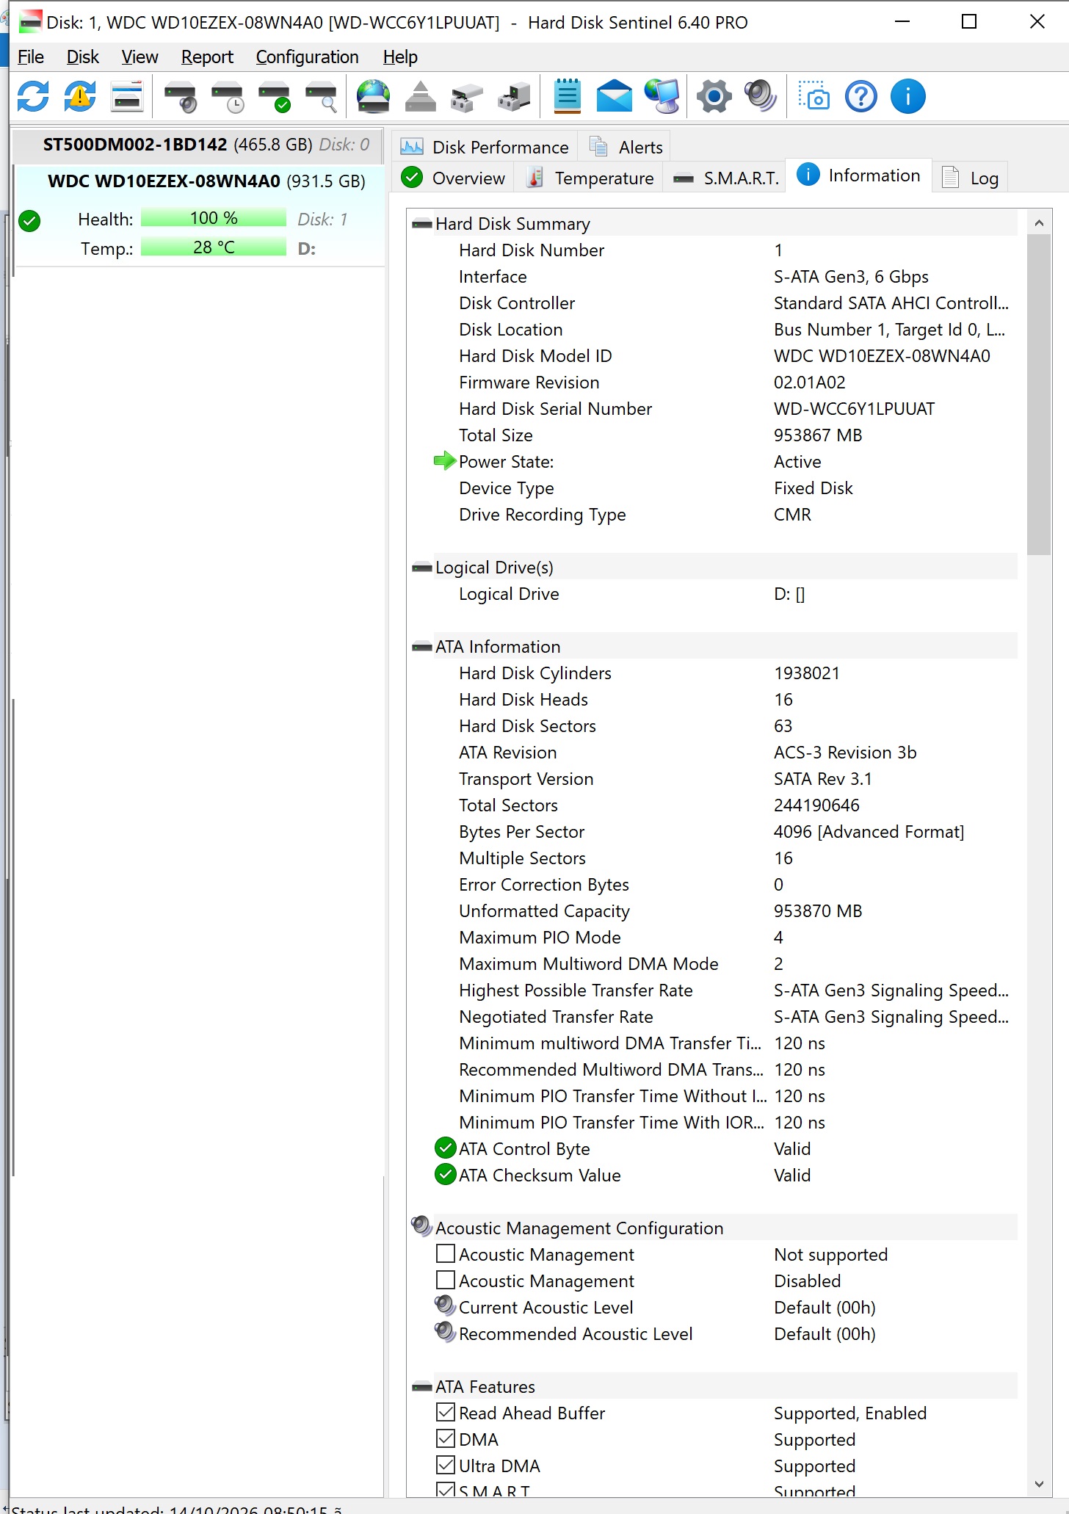The image size is (1069, 1514).
Task: Click the scroll down arrow of information panel
Action: tap(1039, 1484)
